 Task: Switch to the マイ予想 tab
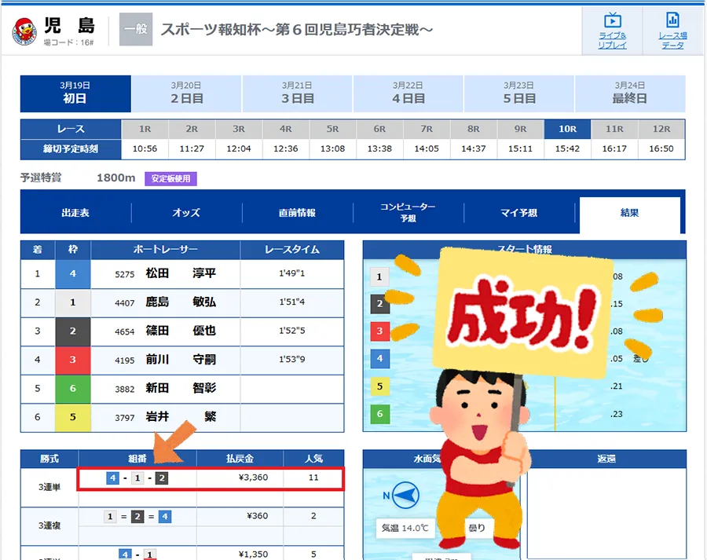(518, 213)
